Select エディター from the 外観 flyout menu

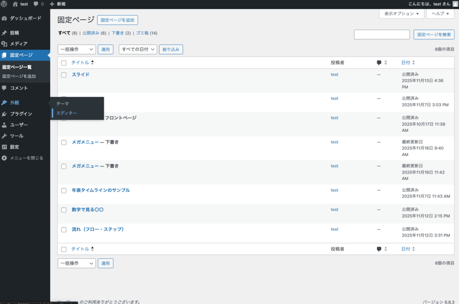[x=66, y=114]
